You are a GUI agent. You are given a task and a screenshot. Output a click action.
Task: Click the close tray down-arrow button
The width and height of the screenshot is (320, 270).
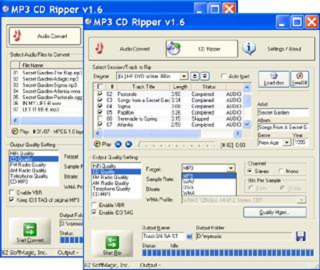click(205, 76)
